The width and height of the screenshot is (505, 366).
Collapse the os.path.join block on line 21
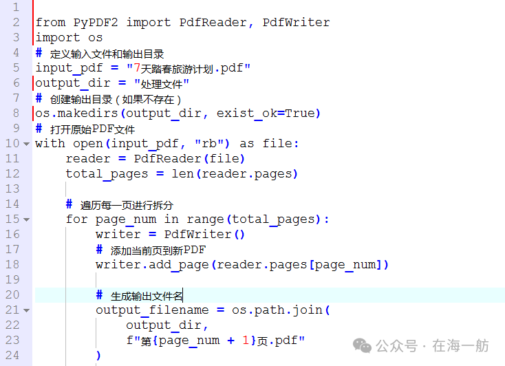click(x=26, y=310)
